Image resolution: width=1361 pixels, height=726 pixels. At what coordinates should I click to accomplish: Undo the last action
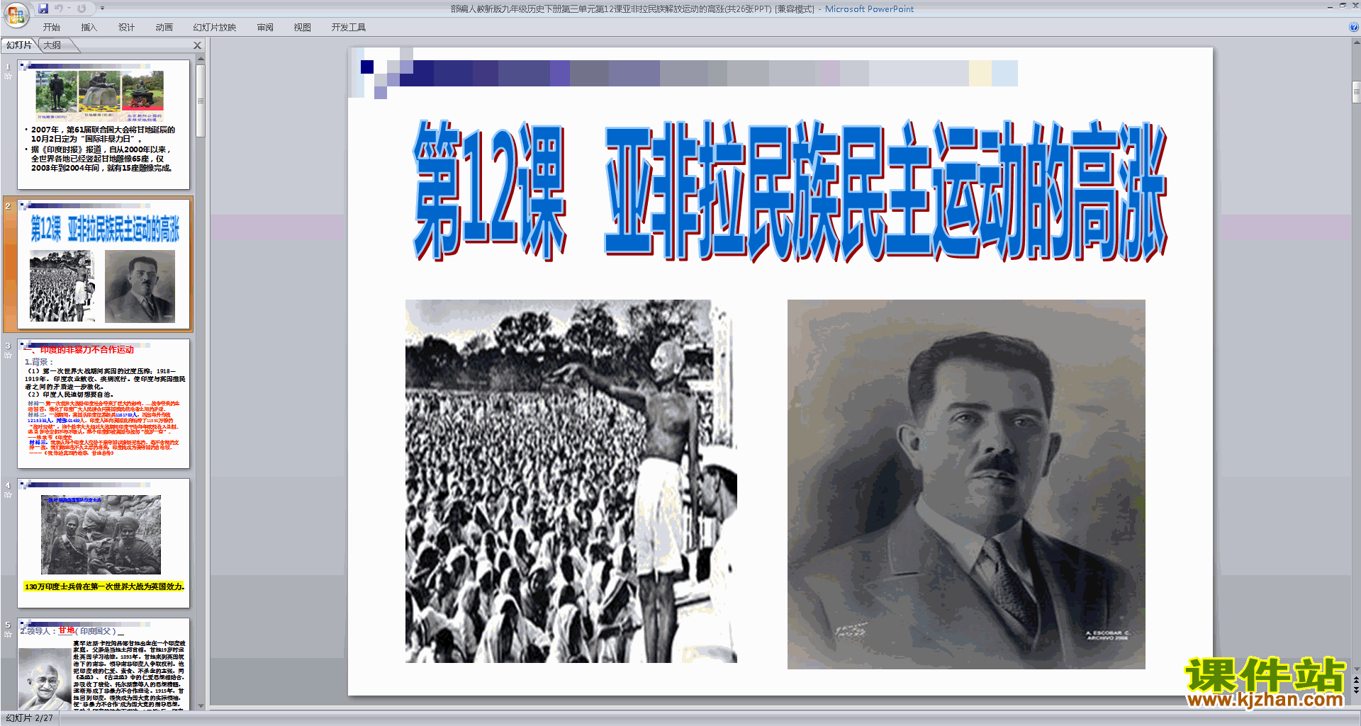pyautogui.click(x=59, y=8)
